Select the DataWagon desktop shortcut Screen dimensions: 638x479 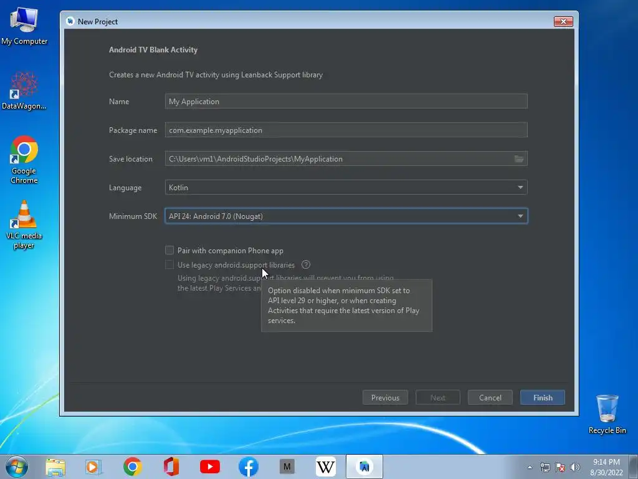[x=24, y=90]
